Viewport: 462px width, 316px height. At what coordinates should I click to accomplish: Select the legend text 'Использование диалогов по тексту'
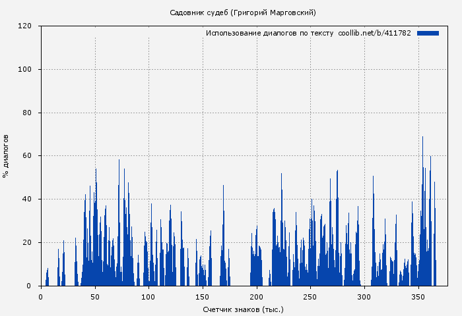269,33
